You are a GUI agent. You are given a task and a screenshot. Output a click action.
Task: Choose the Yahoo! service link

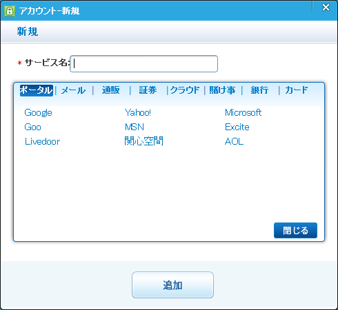[138, 112]
